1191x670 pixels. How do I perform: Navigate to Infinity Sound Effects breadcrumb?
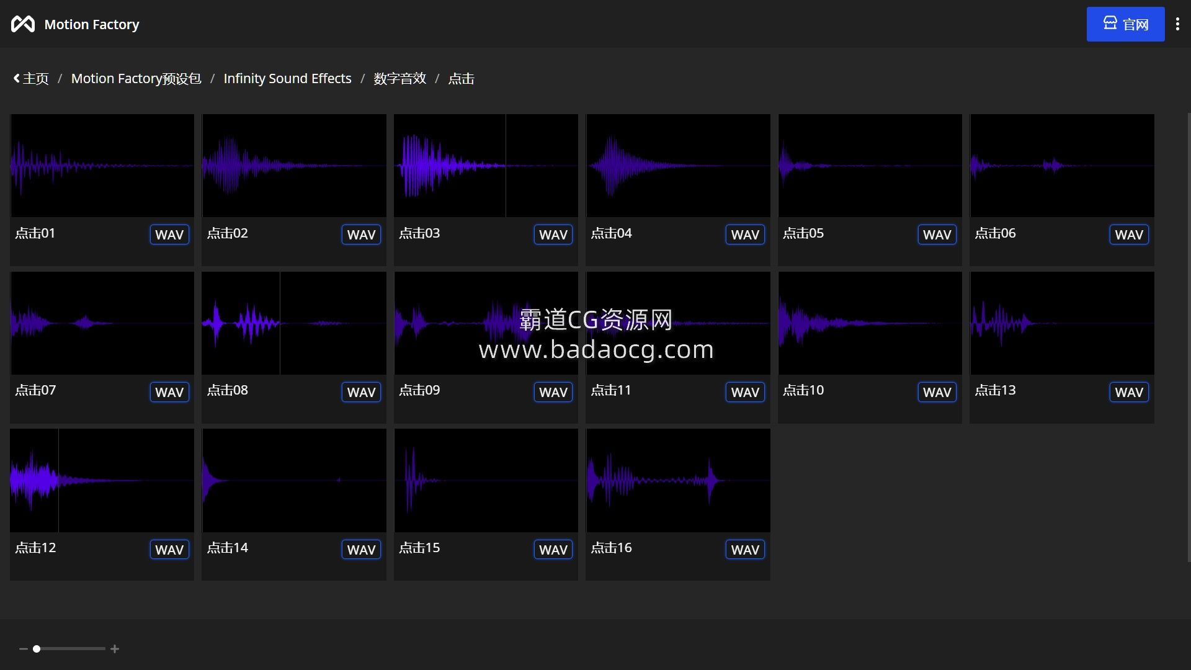[287, 79]
